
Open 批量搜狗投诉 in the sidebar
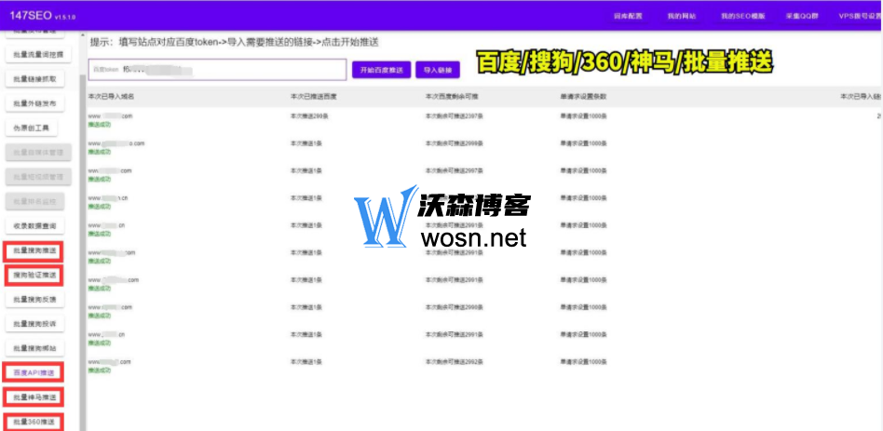[35, 324]
